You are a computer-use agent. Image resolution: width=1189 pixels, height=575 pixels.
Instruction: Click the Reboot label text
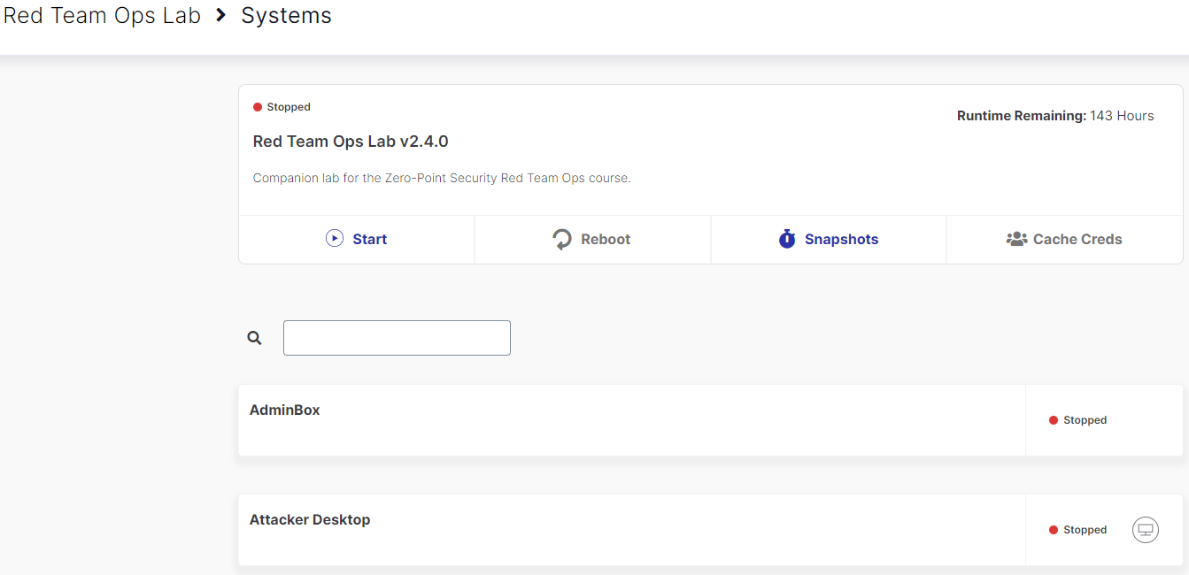606,239
